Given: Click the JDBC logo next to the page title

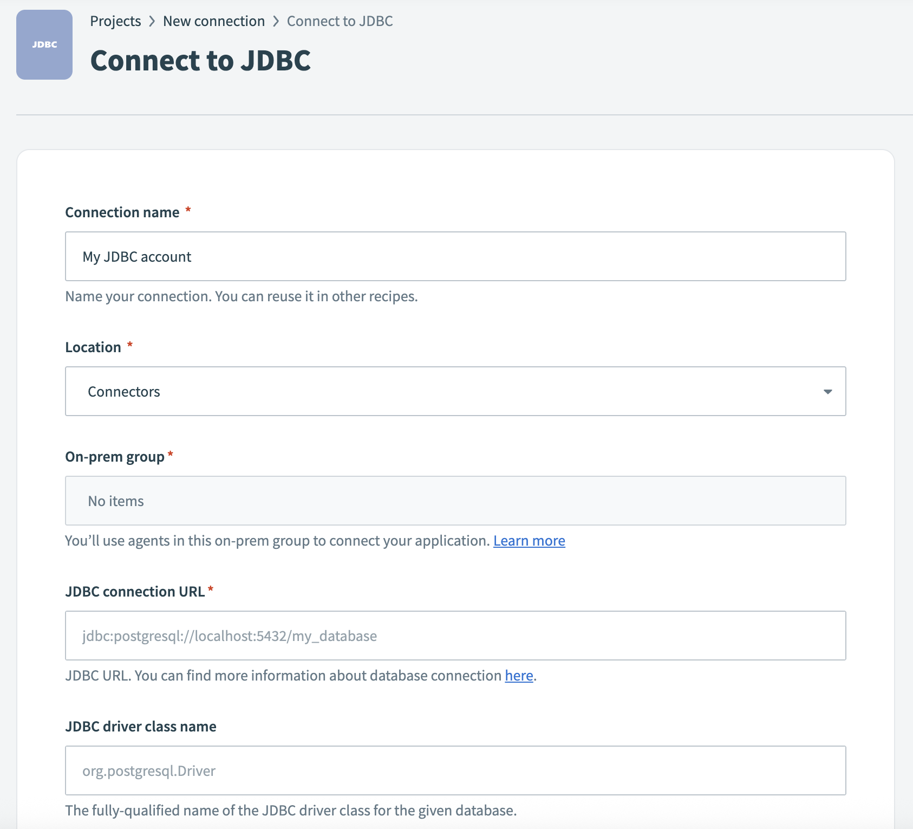Looking at the screenshot, I should pyautogui.click(x=44, y=44).
